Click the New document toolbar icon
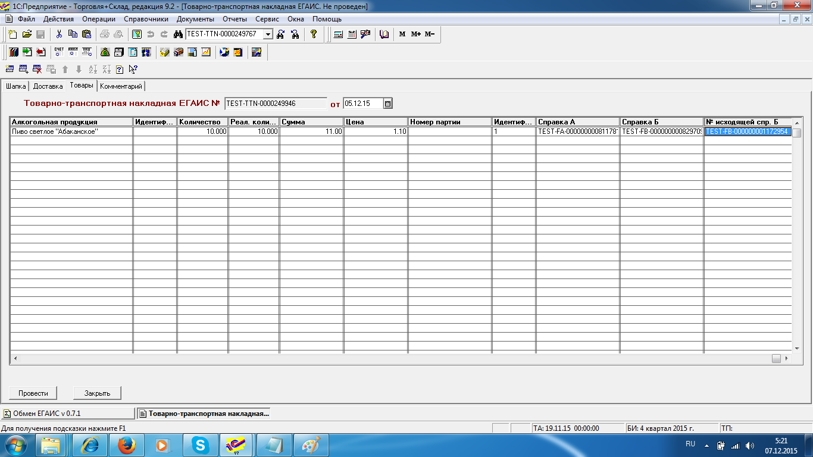Image resolution: width=813 pixels, height=457 pixels. coord(13,34)
